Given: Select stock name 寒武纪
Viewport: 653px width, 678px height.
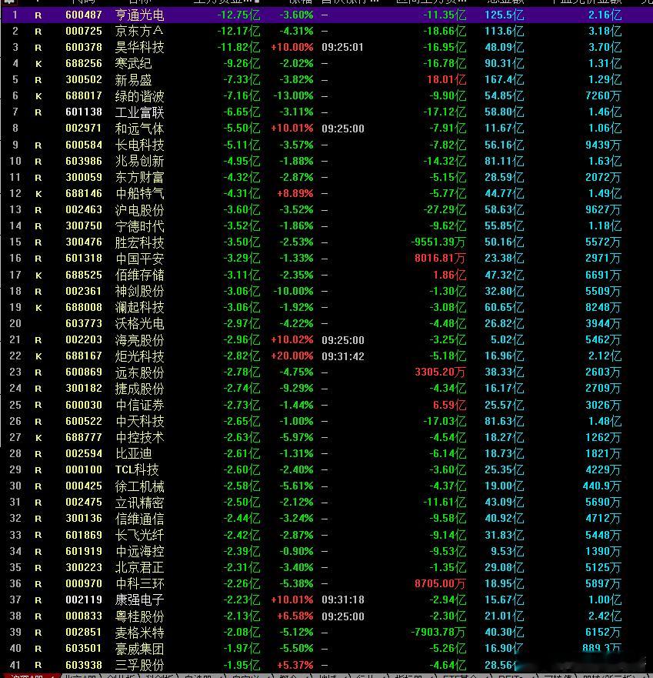Looking at the screenshot, I should click(x=134, y=64).
